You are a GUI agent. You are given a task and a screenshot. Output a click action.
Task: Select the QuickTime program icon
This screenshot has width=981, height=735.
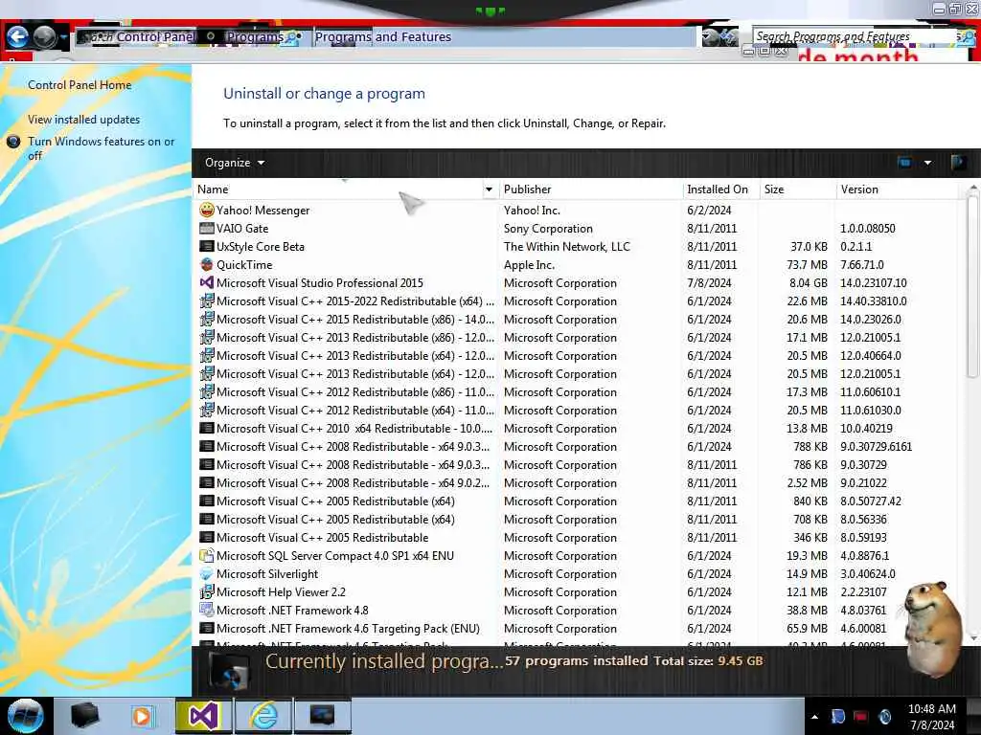[x=207, y=264]
